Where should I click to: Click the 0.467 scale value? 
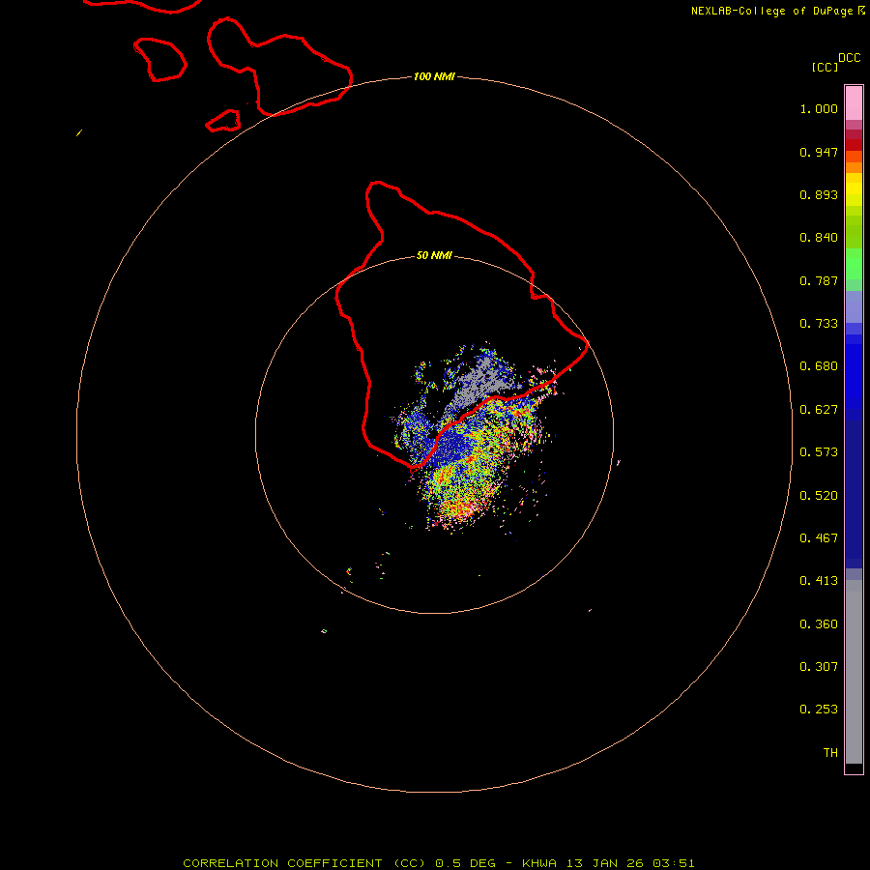(819, 538)
